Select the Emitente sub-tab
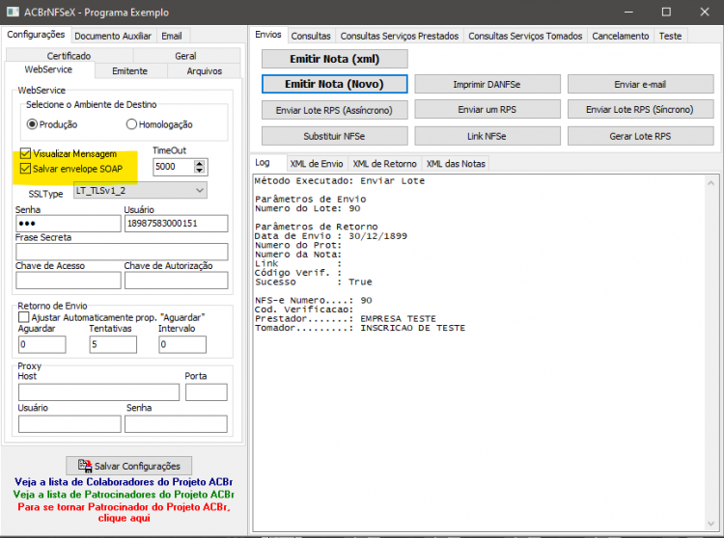Viewport: 724px width, 538px height. coord(129,71)
